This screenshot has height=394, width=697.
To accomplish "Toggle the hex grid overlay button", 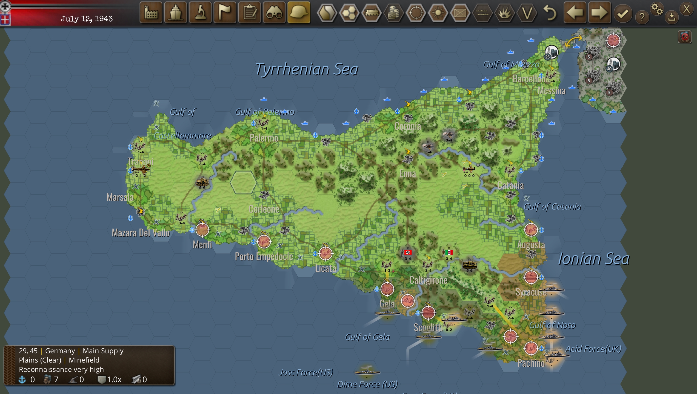I will point(349,13).
